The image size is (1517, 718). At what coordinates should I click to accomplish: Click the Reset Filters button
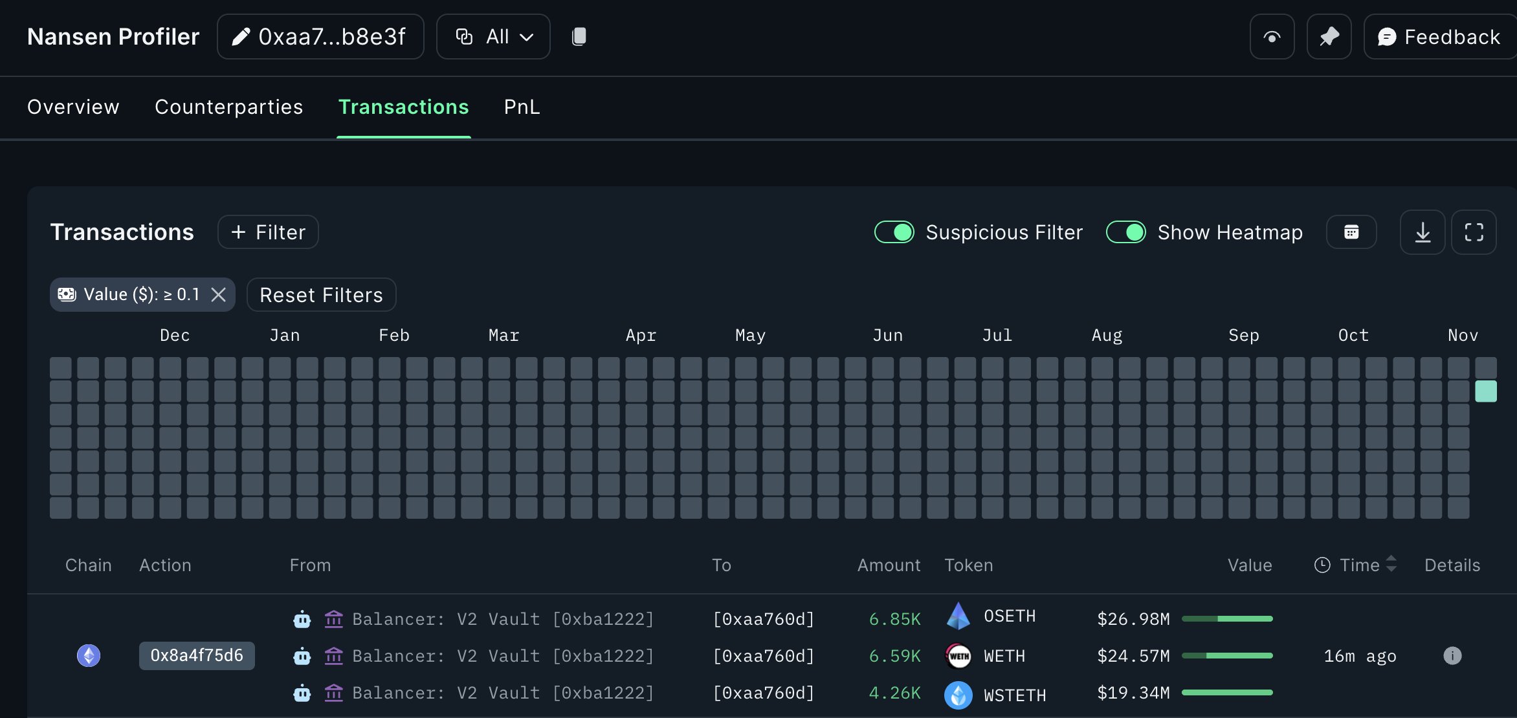pyautogui.click(x=321, y=295)
